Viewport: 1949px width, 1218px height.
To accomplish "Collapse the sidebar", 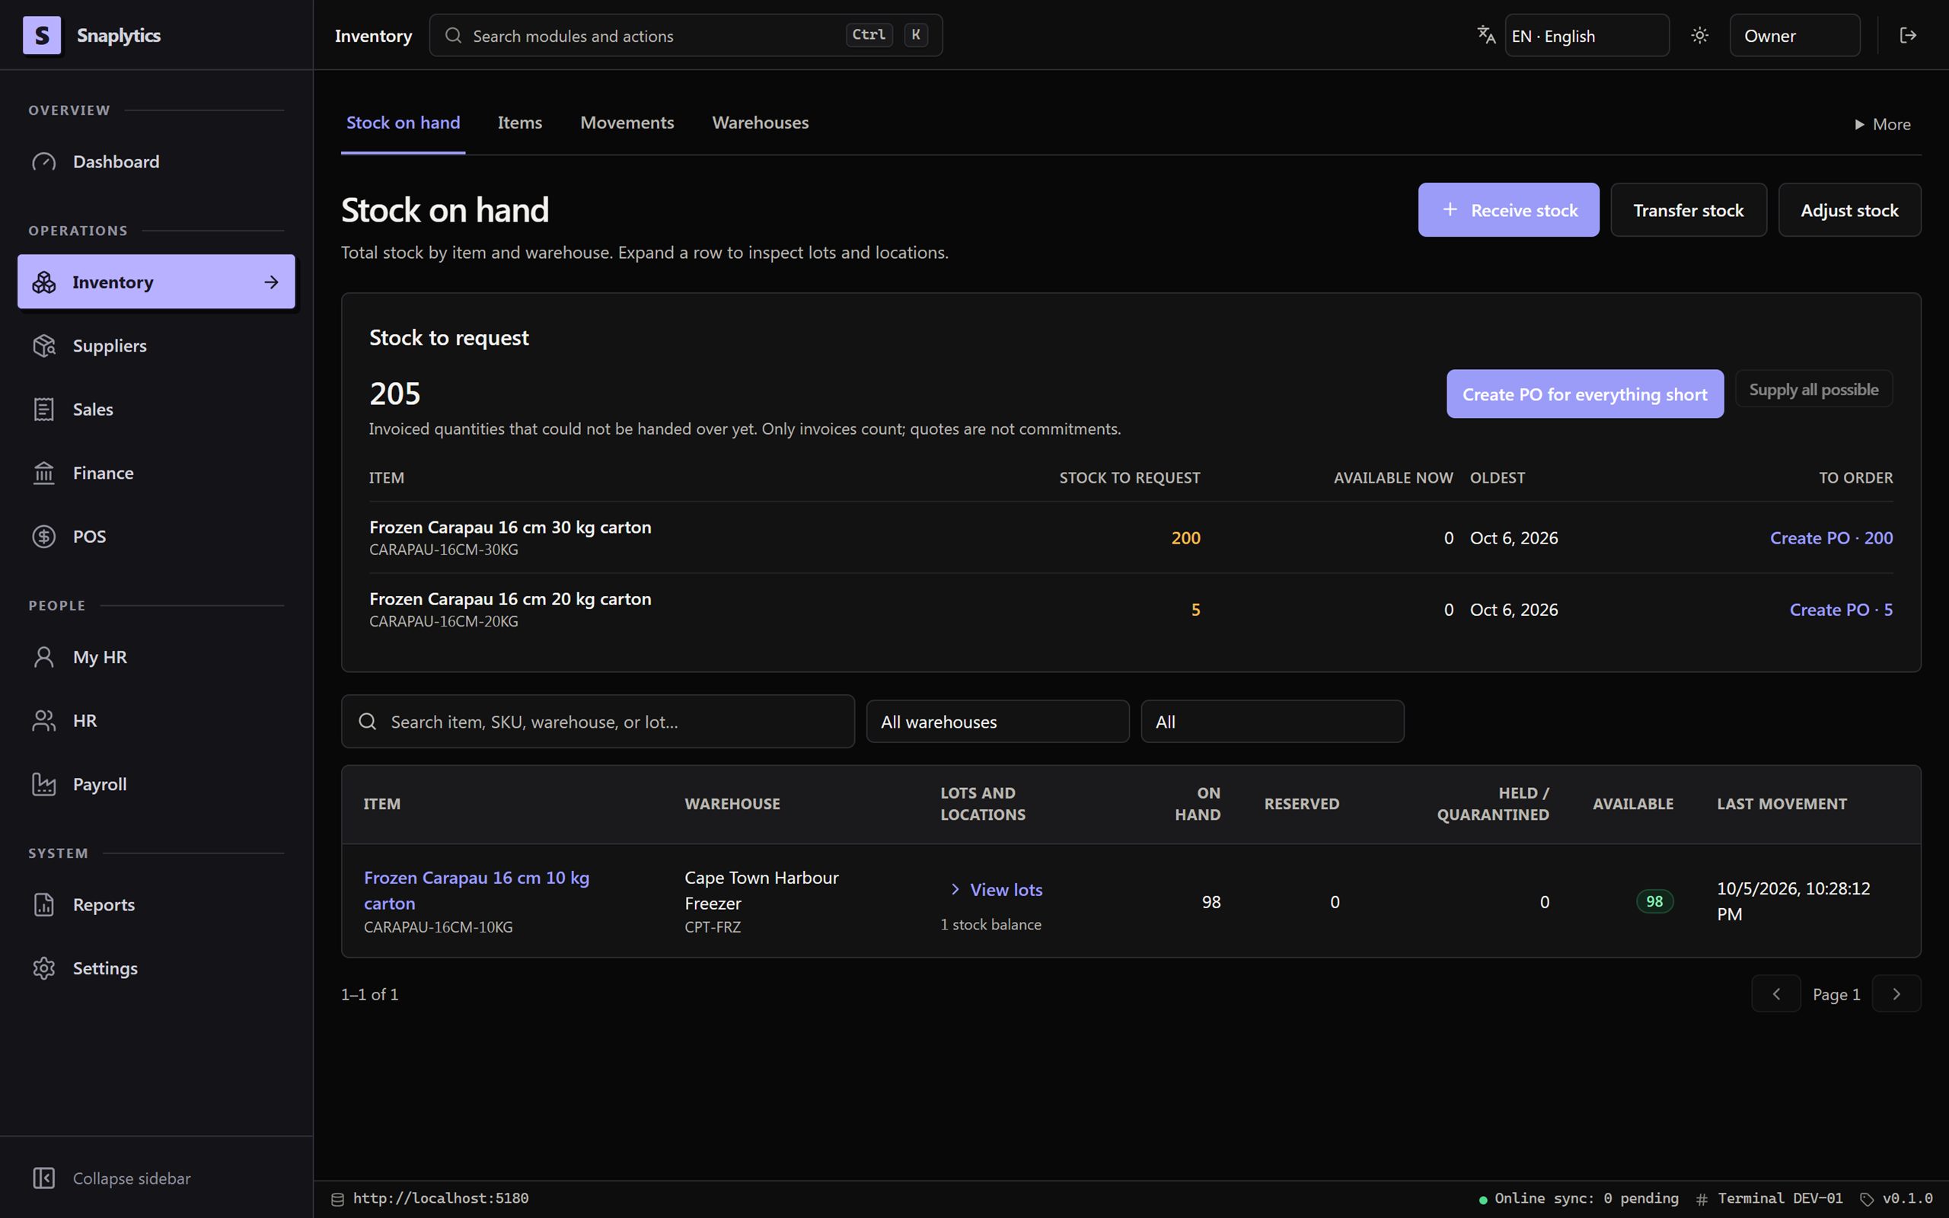I will click(111, 1178).
